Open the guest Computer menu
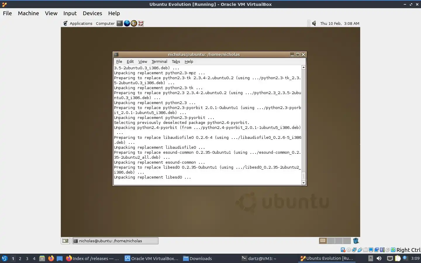This screenshot has width=421, height=263. [105, 23]
